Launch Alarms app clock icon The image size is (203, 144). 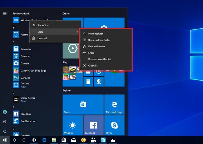pyautogui.click(x=16, y=35)
